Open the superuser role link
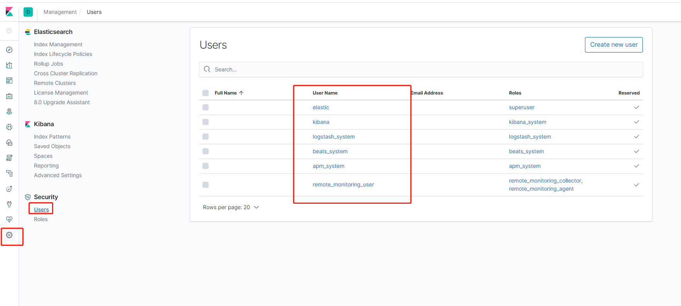The image size is (681, 306). [x=522, y=107]
